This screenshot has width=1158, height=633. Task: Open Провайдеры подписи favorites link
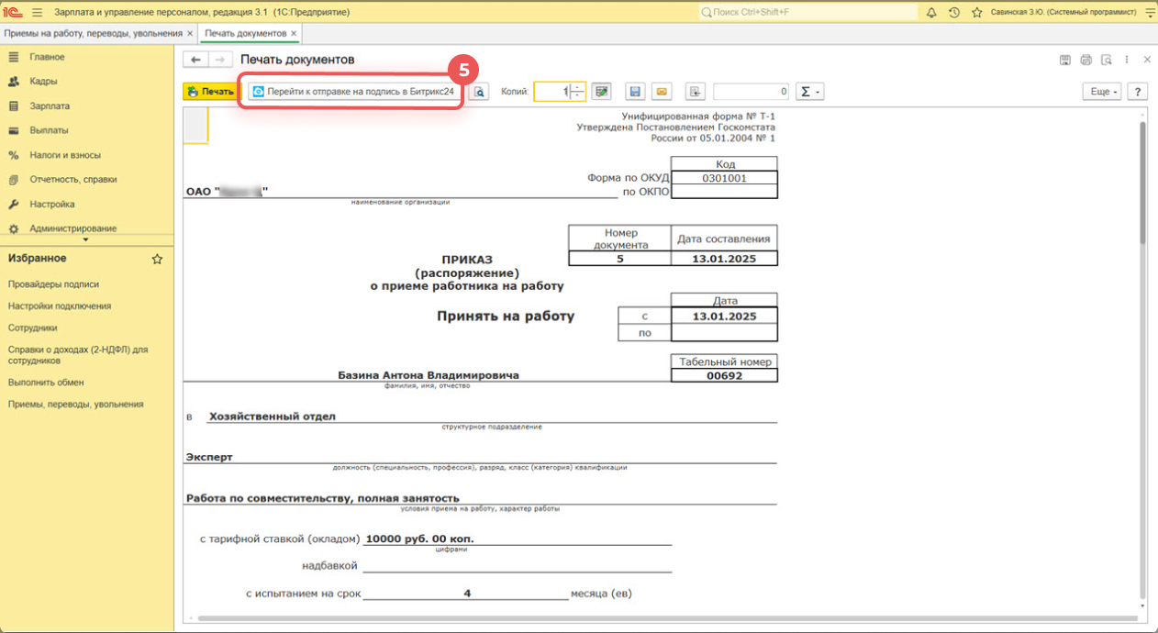pos(53,284)
